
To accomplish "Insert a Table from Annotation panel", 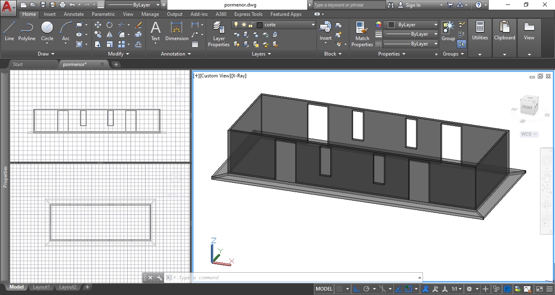I will 195,44.
